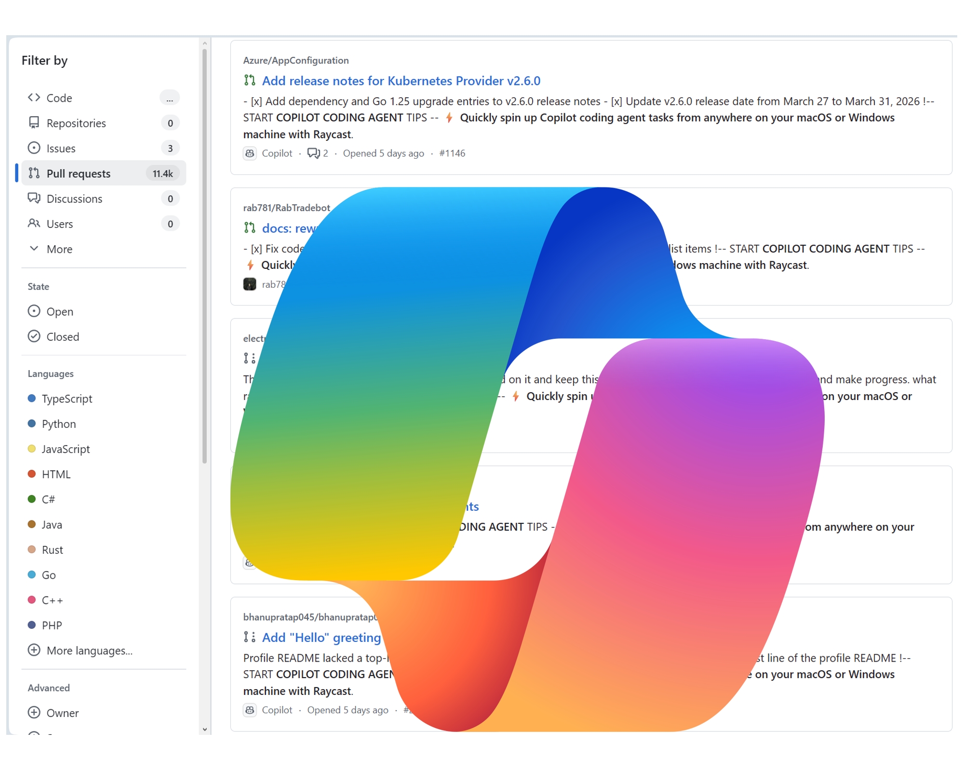Image resolution: width=964 pixels, height=771 pixels.
Task: Filter results by Python language
Action: click(x=58, y=424)
